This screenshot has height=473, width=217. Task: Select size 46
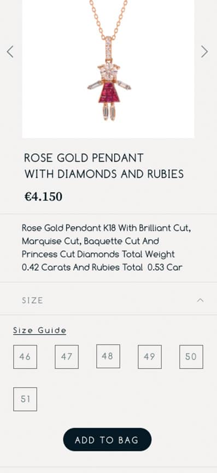(25, 357)
